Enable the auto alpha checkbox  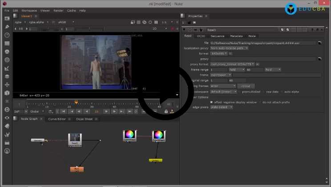click(x=281, y=91)
